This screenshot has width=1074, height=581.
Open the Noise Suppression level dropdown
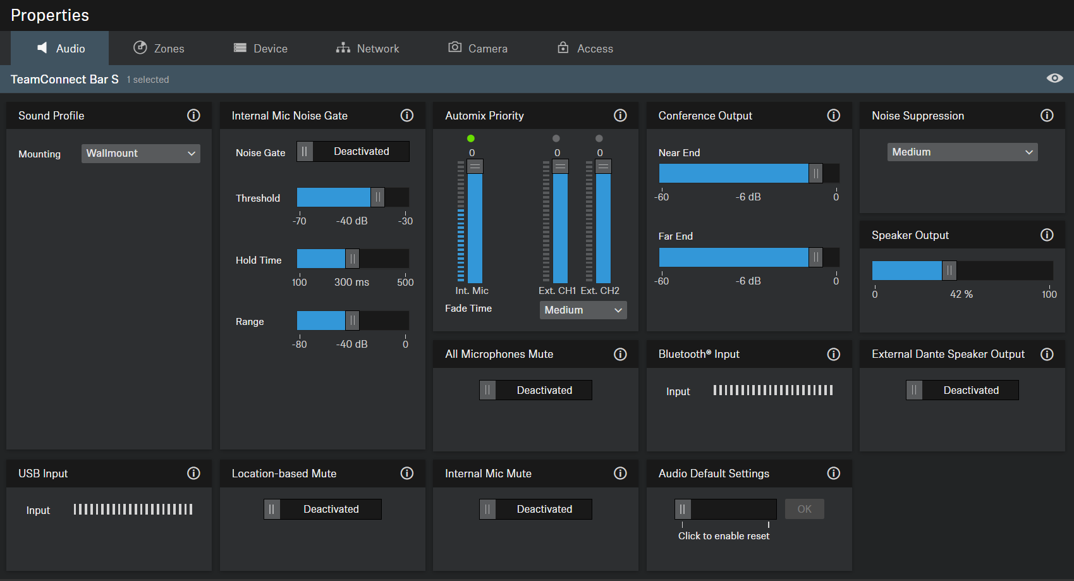pos(962,152)
